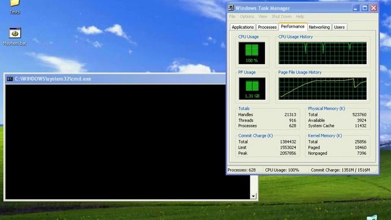This screenshot has width=391, height=220.
Task: Click the CPU Usage History graph
Action: pos(323,53)
